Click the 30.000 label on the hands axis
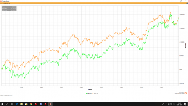 click(121, 87)
